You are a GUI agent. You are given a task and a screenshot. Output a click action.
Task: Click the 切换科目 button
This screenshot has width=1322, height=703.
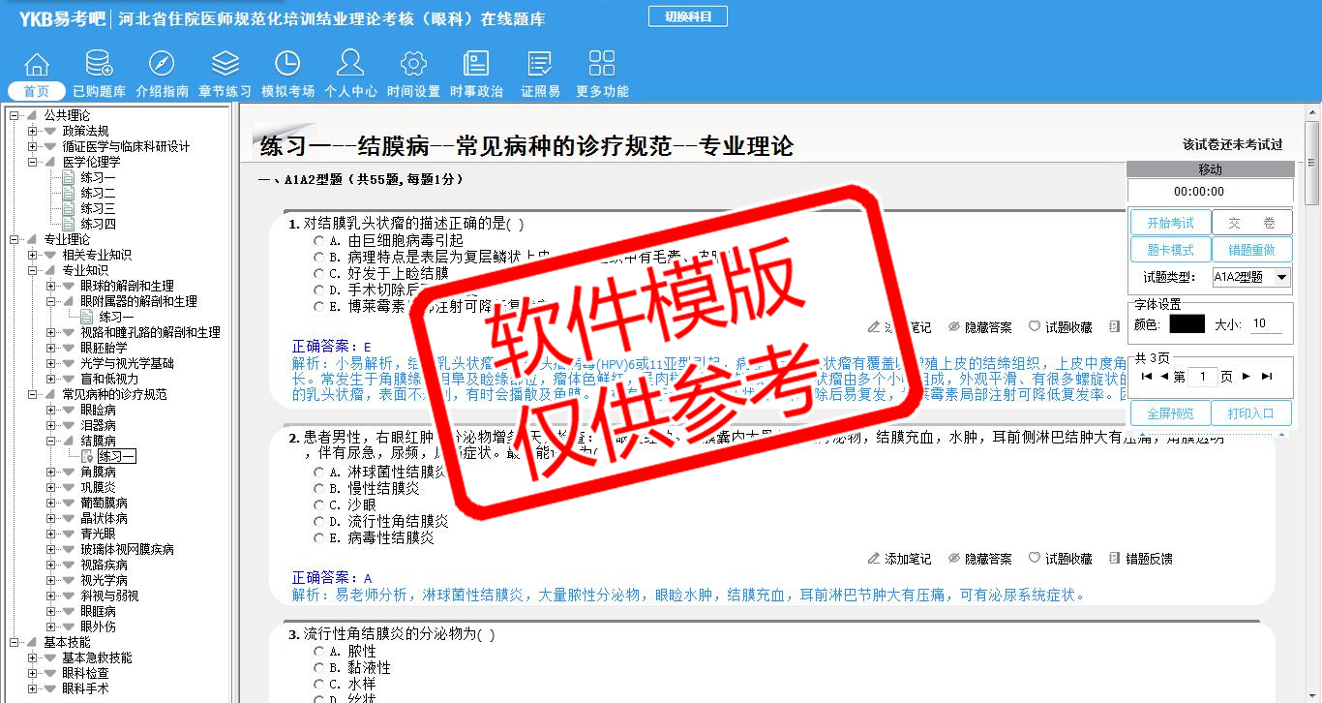(x=687, y=16)
